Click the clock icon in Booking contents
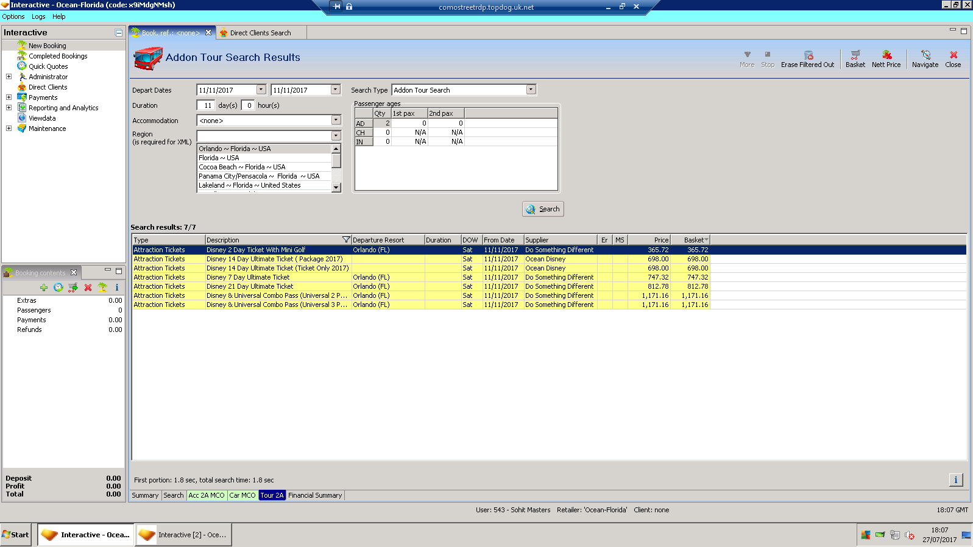 point(58,288)
